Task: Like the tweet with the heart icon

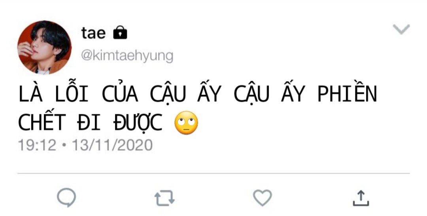Action: (263, 197)
